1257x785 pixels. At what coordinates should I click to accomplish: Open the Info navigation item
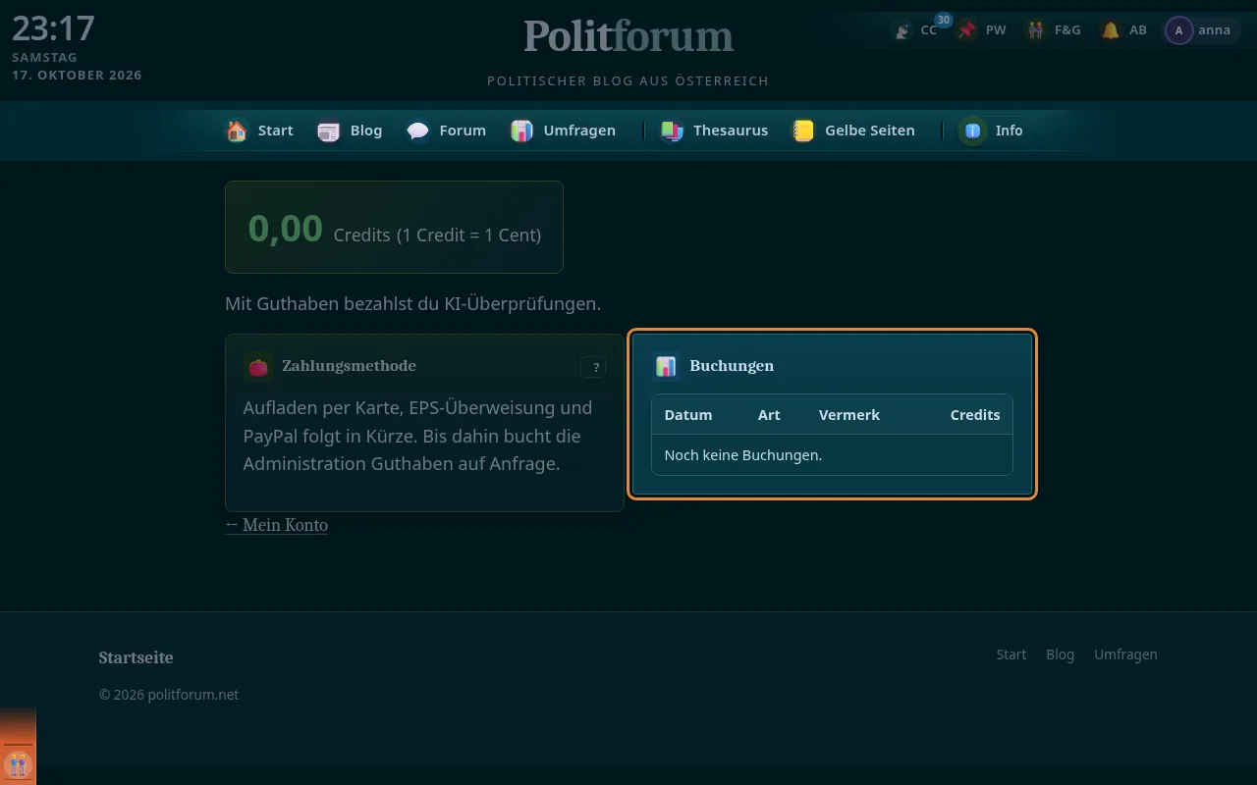pos(993,131)
